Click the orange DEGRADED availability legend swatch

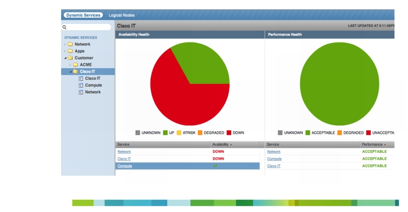200,133
